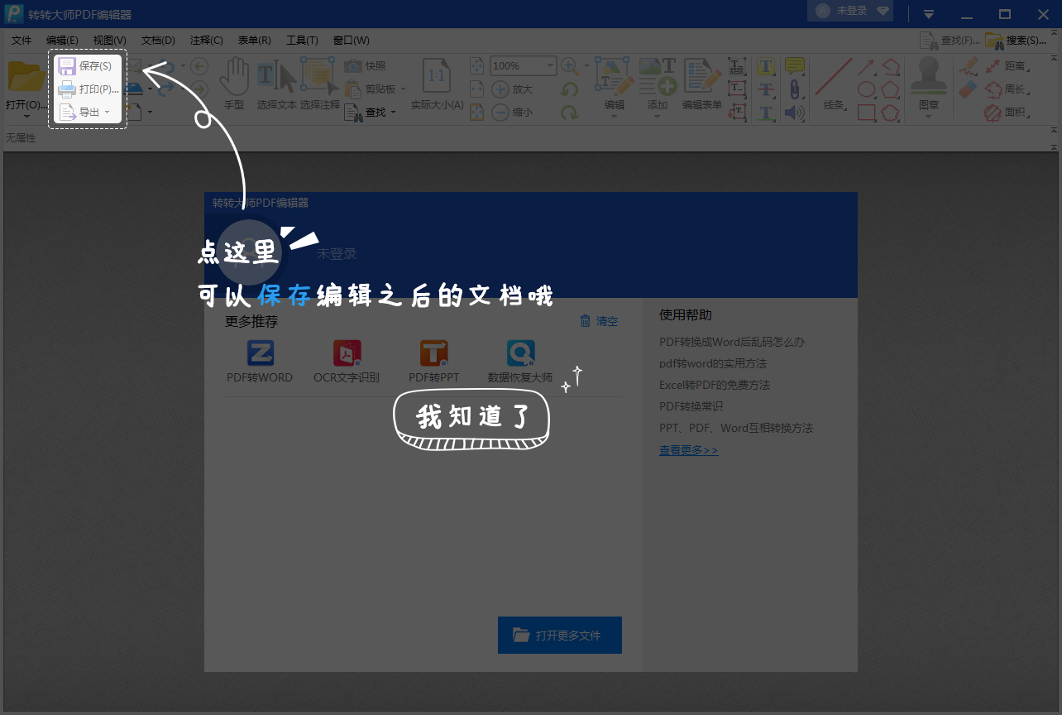Select the 周长 perimeter measure tool
This screenshot has width=1062, height=715.
pyautogui.click(x=1007, y=89)
